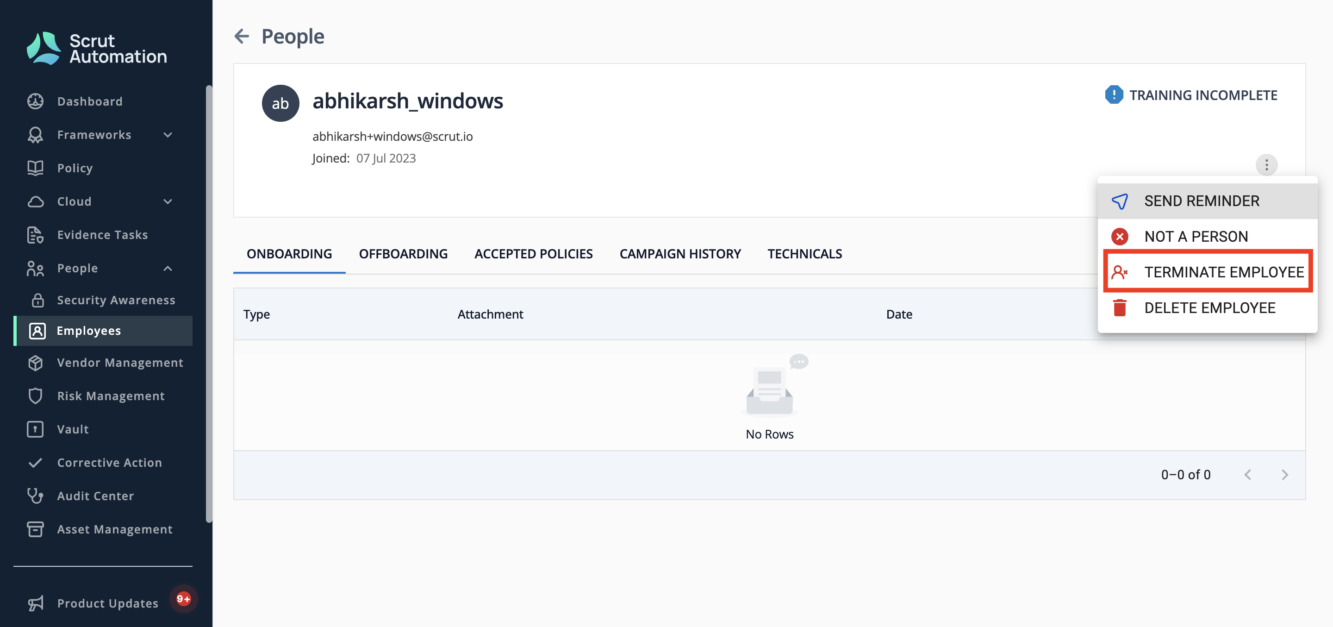Click the Security Awareness lock icon
Image resolution: width=1333 pixels, height=627 pixels.
tap(38, 300)
